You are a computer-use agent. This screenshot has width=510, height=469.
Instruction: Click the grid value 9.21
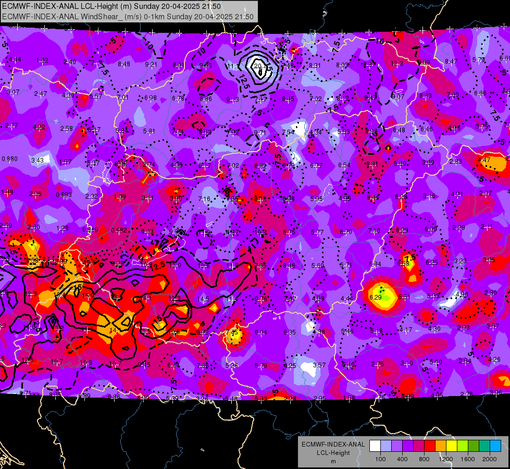coord(151,65)
